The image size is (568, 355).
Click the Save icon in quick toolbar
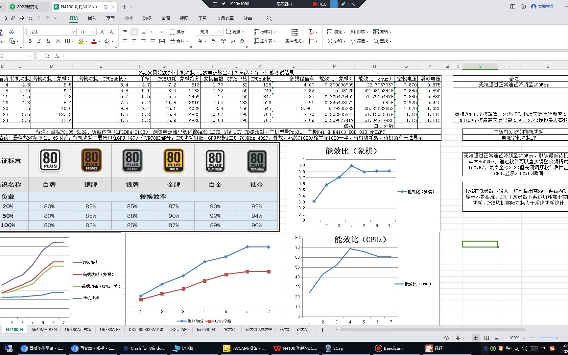(4, 18)
